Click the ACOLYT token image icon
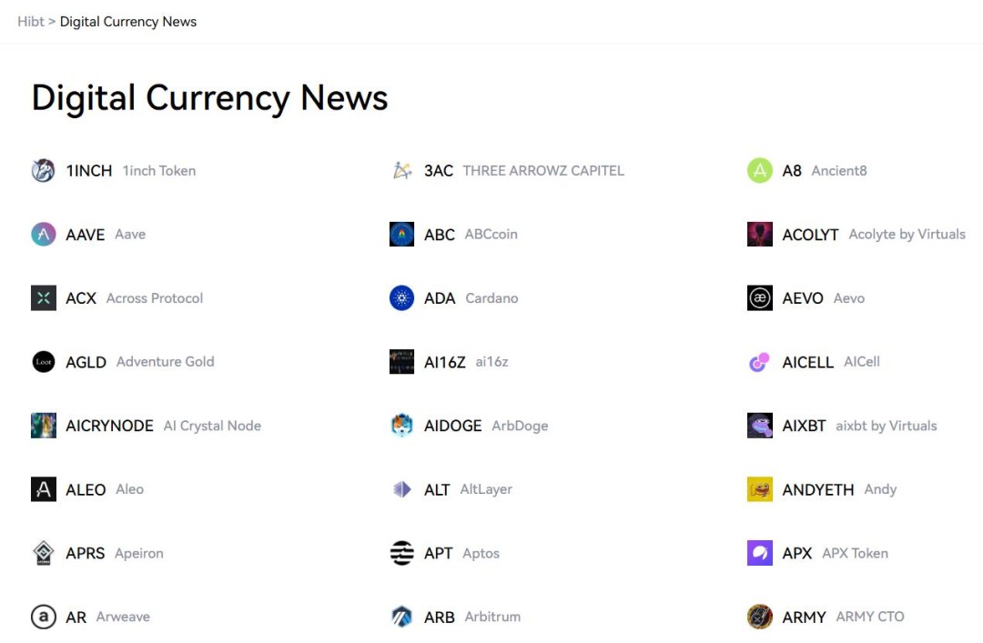 [x=760, y=235]
